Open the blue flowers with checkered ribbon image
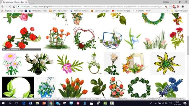Image resolution: width=189 pixels, height=106 pixels. tap(169, 87)
